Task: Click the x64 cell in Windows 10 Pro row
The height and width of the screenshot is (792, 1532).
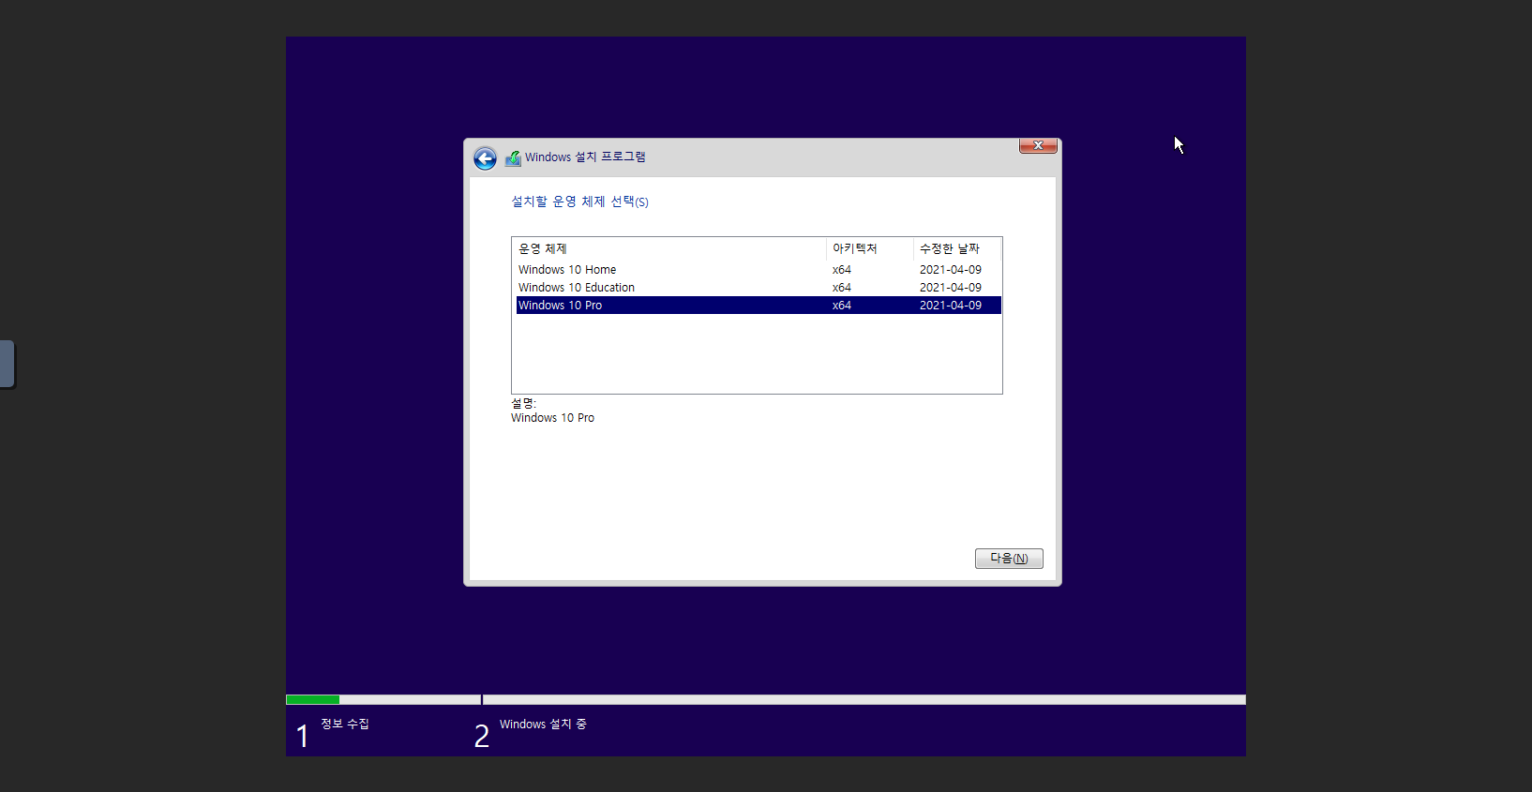Action: (x=842, y=306)
